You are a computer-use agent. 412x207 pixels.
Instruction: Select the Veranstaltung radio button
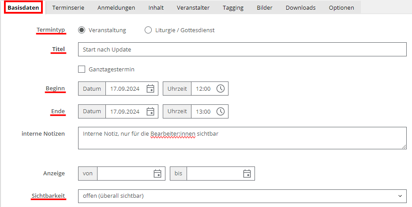(x=82, y=30)
